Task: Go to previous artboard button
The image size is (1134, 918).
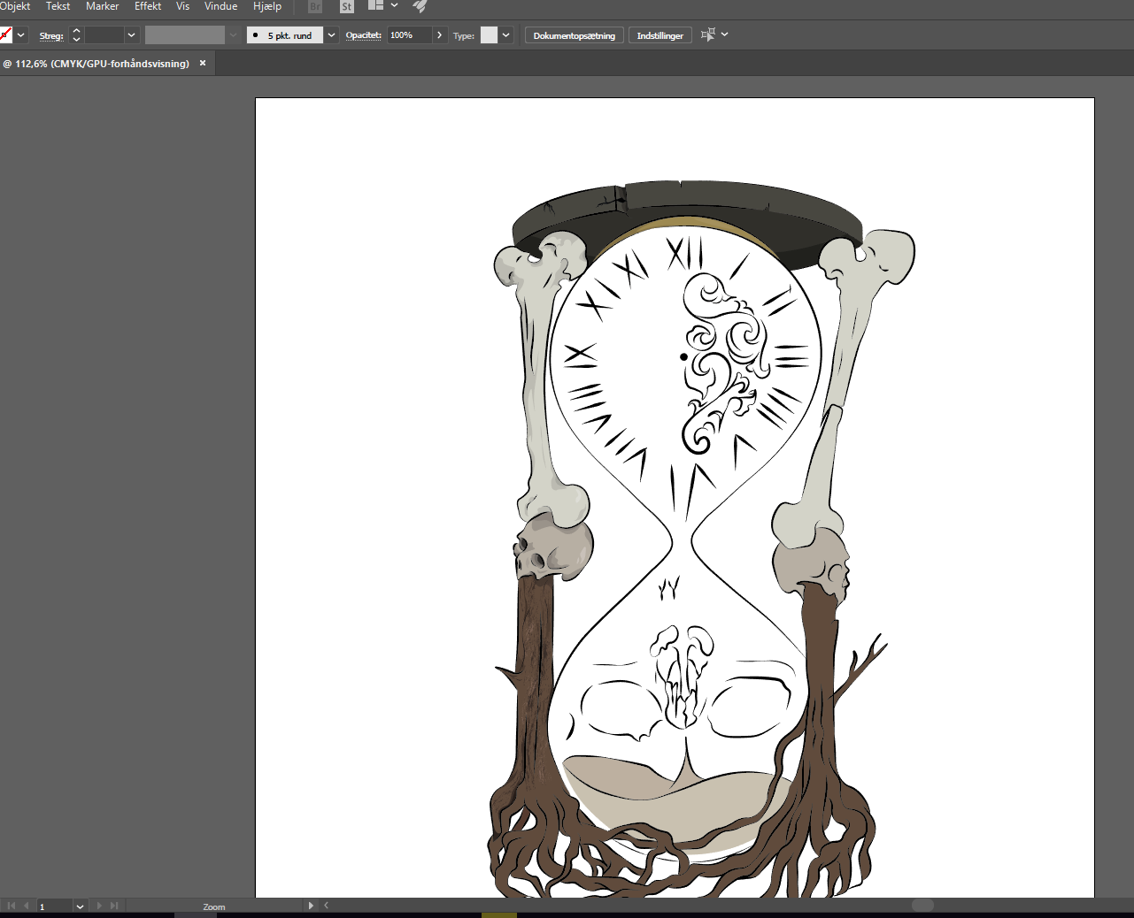Action: click(x=27, y=906)
